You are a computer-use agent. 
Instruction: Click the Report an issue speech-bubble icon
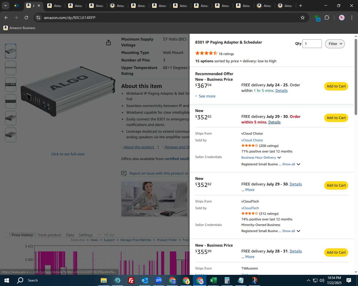tap(124, 173)
